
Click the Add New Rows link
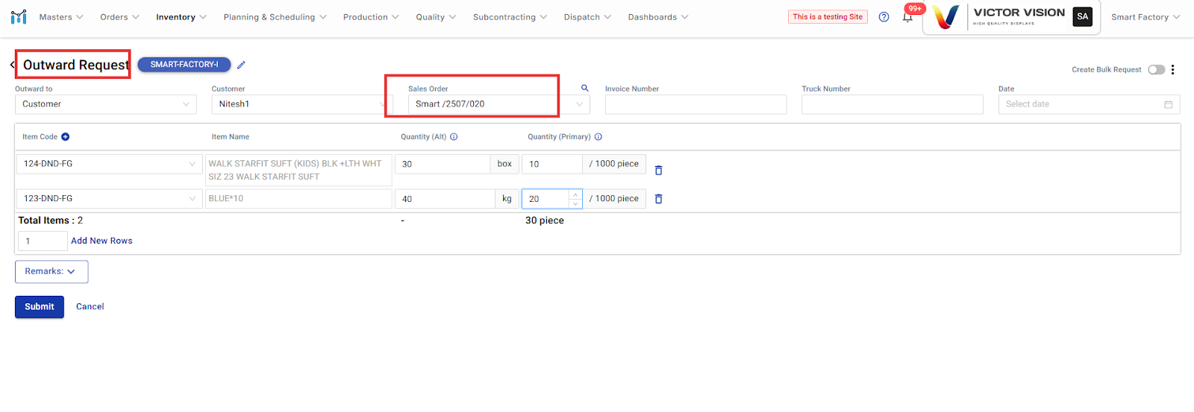pos(101,241)
